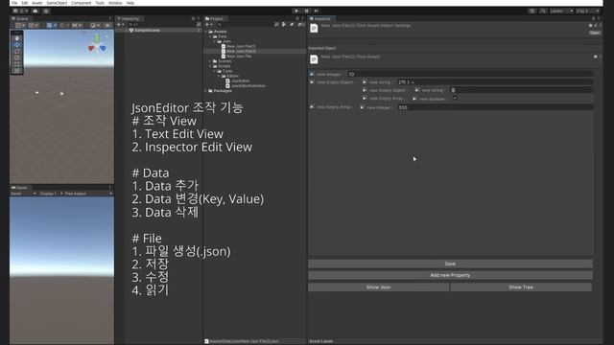
Task: Select the Rect tool in Scene view
Action: tap(17, 64)
